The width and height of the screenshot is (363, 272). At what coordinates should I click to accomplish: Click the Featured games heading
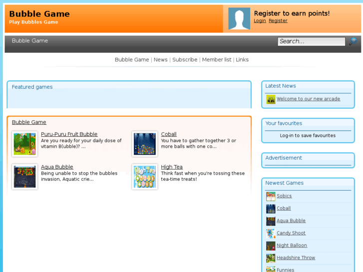click(32, 87)
